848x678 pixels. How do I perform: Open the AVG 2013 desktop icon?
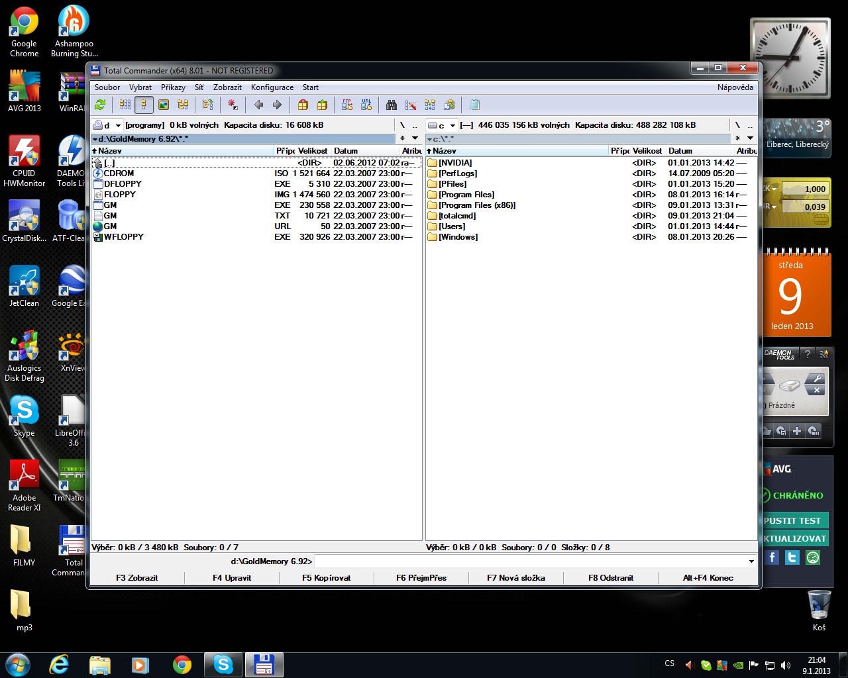tap(25, 90)
